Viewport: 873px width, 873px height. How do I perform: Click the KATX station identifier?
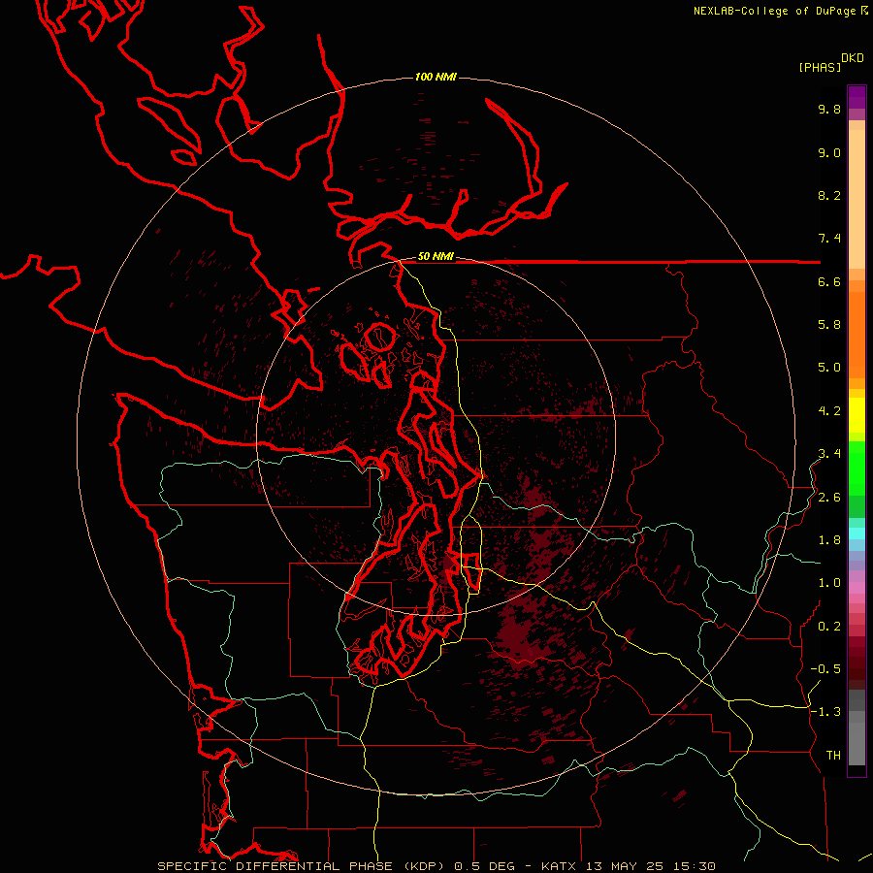pos(559,866)
